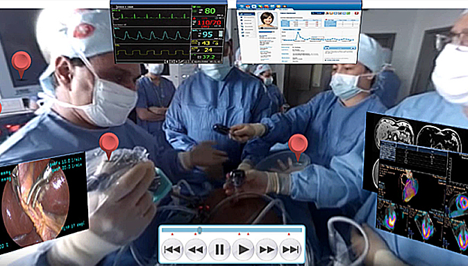Viewport: 468px width, 266px height.
Task: Click the Play button in player controls
Action: [x=243, y=249]
